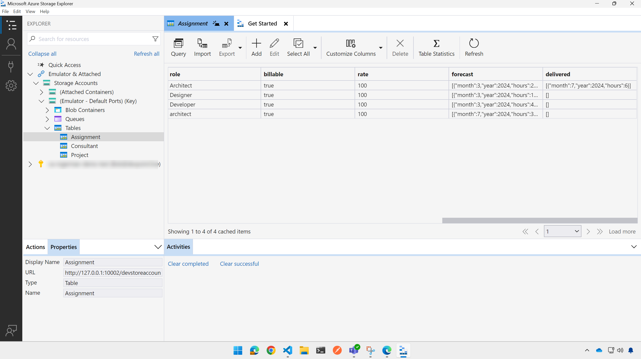Click Load more below the table
The width and height of the screenshot is (641, 359).
tap(622, 231)
